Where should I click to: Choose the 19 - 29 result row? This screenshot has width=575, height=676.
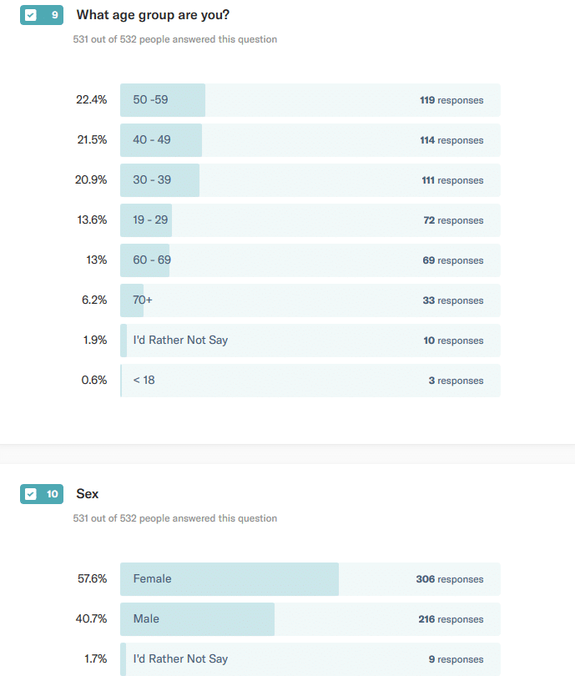310,220
